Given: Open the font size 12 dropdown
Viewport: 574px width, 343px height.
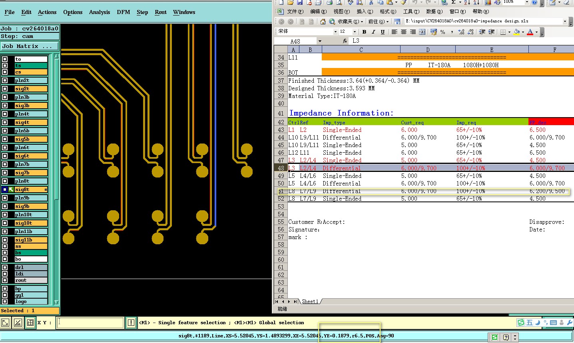Looking at the screenshot, I should click(354, 32).
